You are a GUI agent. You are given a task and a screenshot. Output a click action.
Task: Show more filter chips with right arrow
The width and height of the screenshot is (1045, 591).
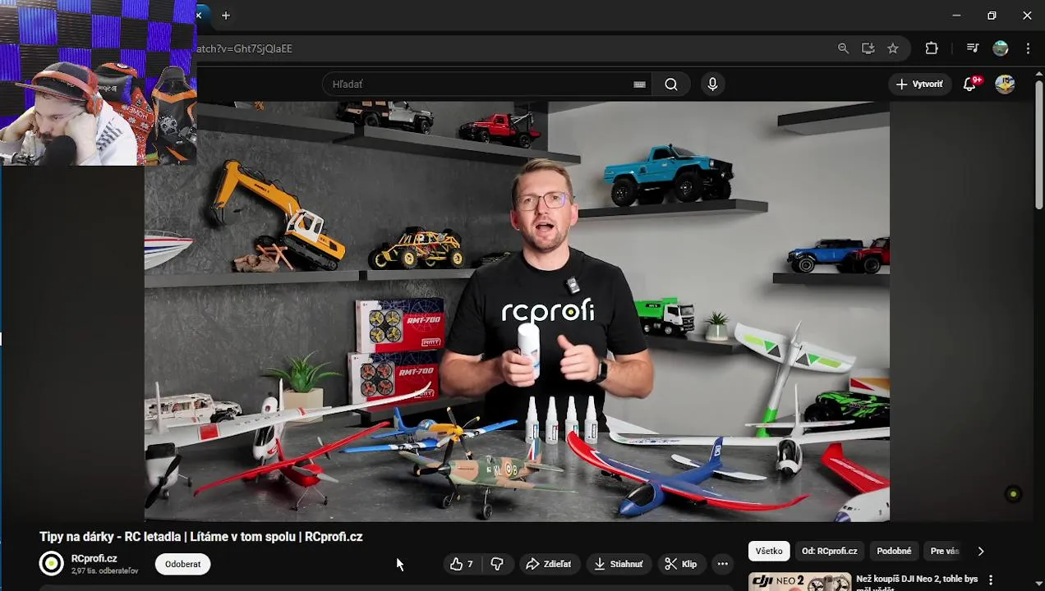pos(980,551)
